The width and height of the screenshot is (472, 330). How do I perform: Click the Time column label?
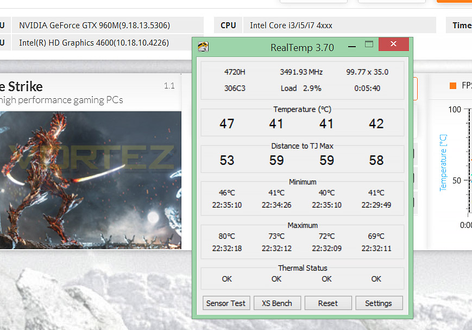click(x=462, y=26)
